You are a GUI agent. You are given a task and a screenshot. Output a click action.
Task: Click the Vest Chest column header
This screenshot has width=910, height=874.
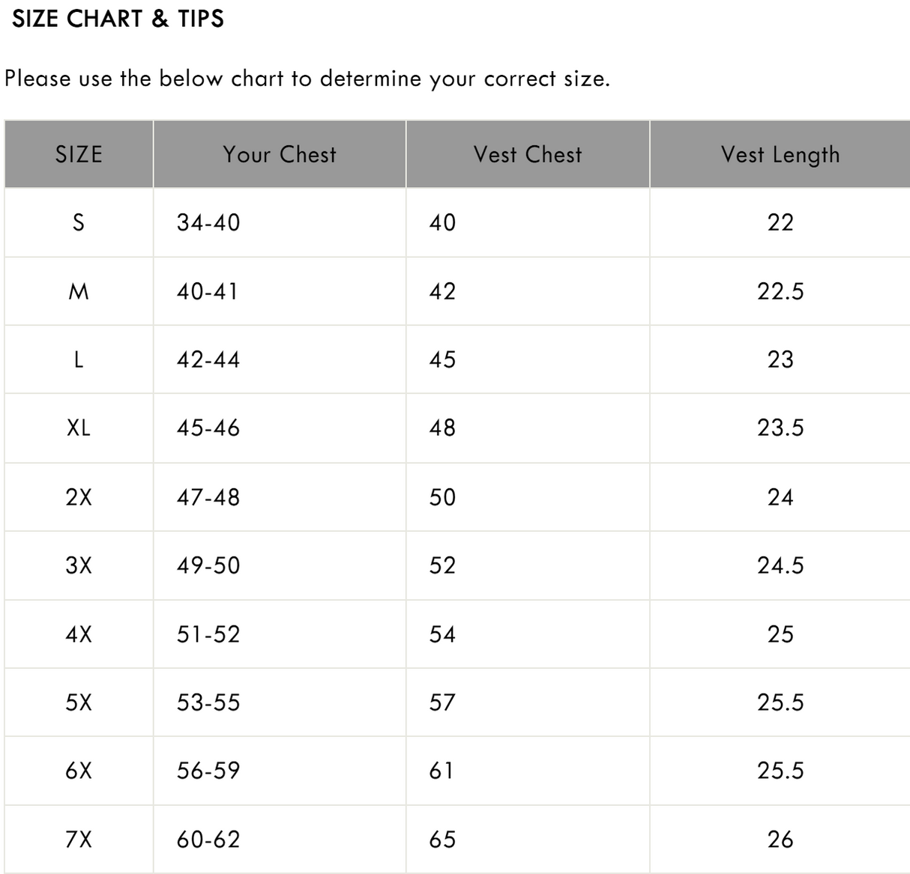click(528, 154)
